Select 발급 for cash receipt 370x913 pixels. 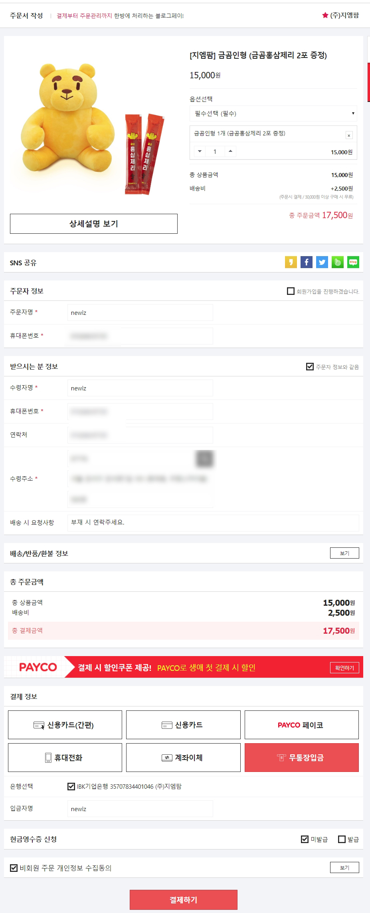pos(342,839)
